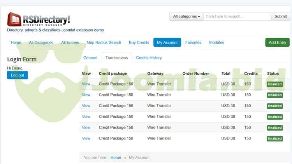Select the Transactions tab
Image resolution: width=292 pixels, height=164 pixels.
tap(116, 58)
